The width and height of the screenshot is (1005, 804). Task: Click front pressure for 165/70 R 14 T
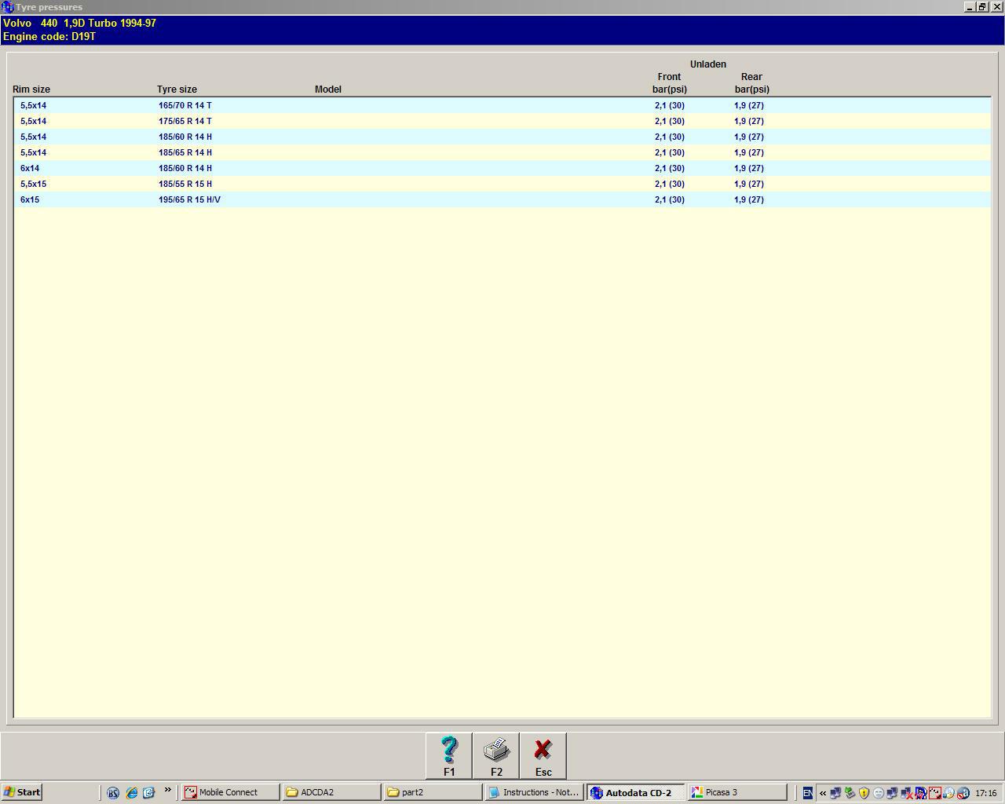click(x=670, y=105)
